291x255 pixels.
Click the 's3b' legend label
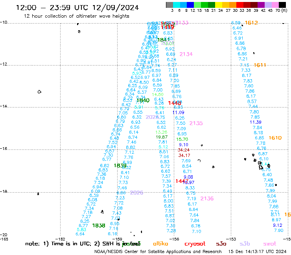click(x=245, y=244)
